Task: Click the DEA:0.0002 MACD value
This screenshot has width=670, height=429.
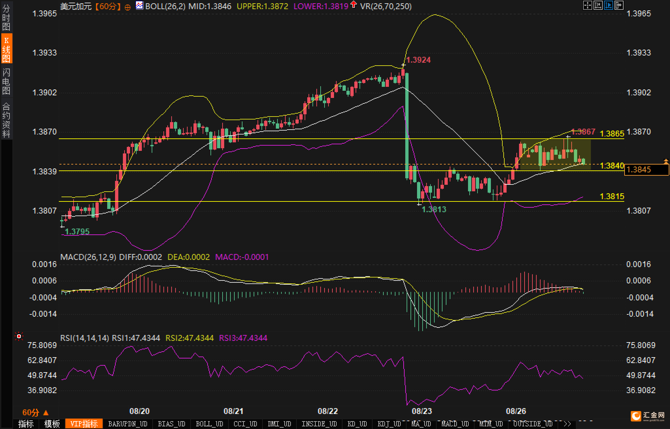Action: click(x=188, y=257)
